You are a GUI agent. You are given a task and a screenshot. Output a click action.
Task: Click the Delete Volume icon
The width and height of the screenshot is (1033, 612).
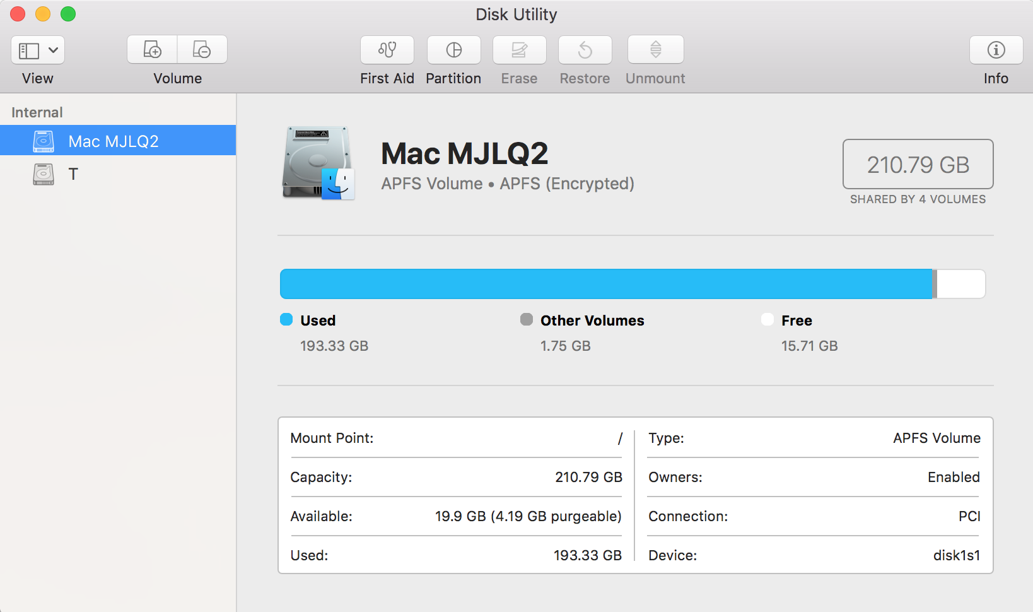202,49
